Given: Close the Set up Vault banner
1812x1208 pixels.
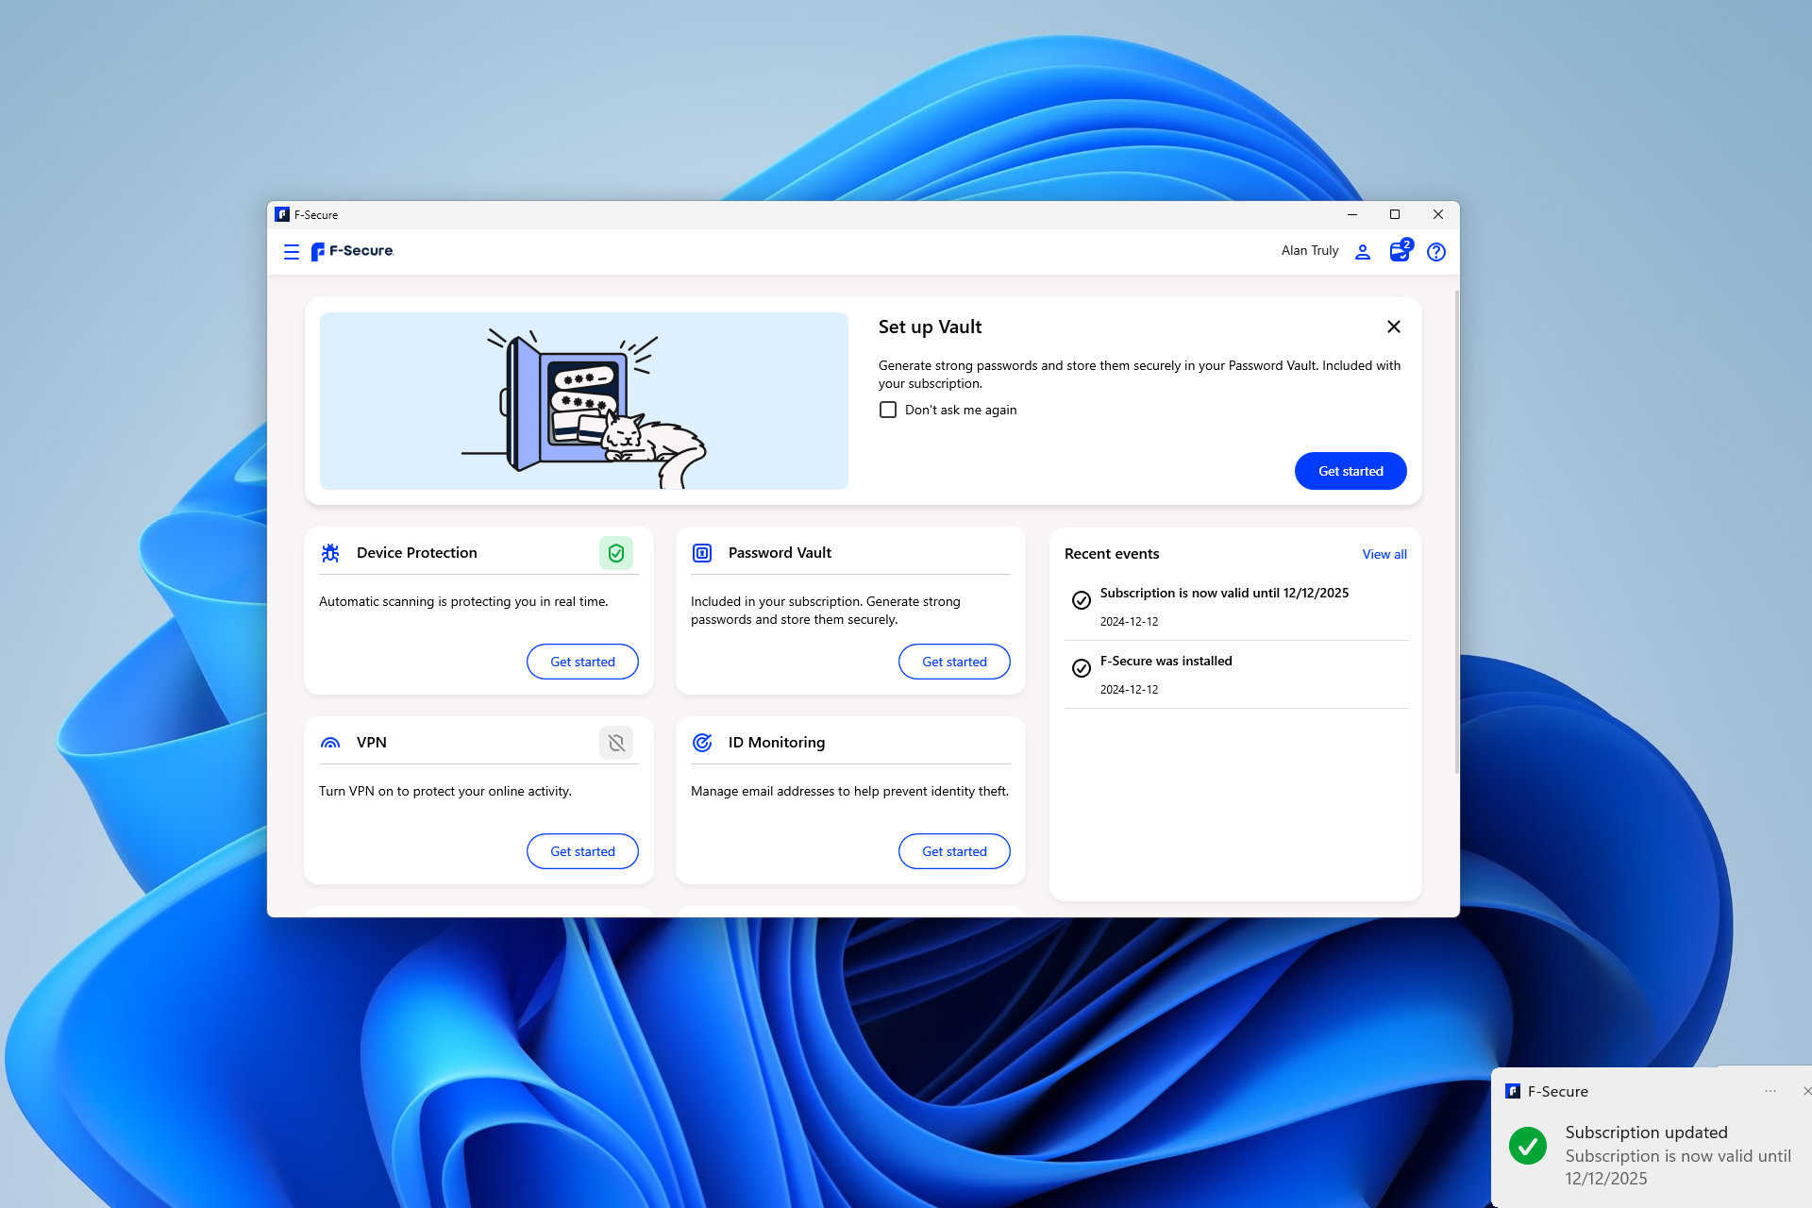Looking at the screenshot, I should coord(1393,327).
